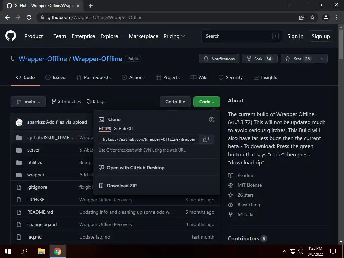Open Windows taskbar search magnifier
This screenshot has width=344, height=258.
tap(24, 251)
